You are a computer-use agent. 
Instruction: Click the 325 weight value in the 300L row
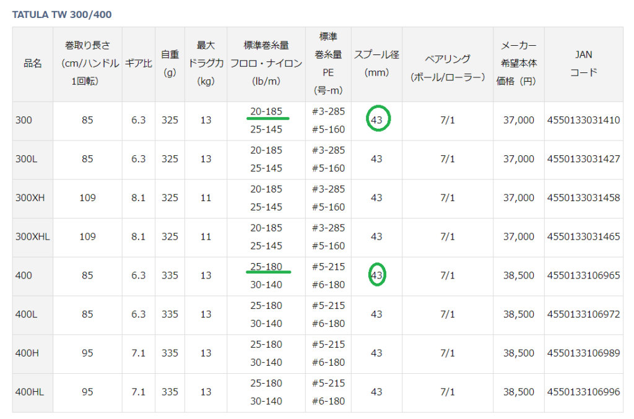tap(170, 159)
